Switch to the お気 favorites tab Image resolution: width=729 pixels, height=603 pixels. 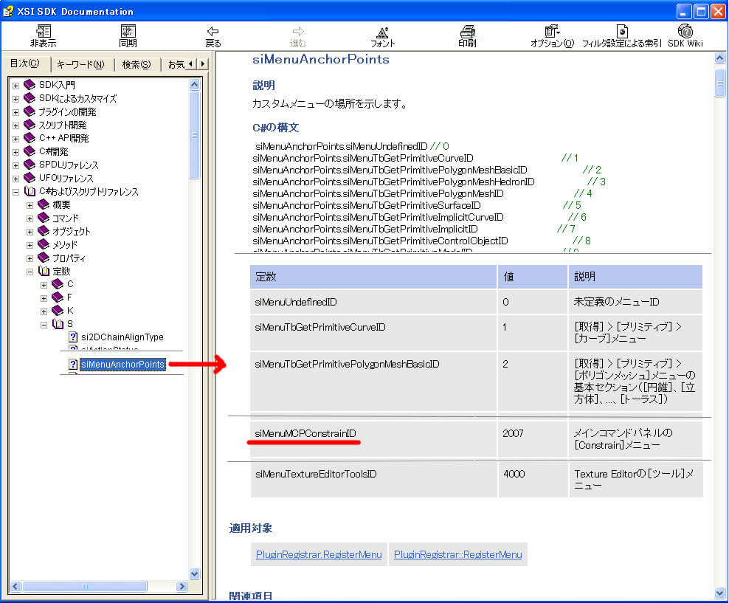pyautogui.click(x=176, y=65)
